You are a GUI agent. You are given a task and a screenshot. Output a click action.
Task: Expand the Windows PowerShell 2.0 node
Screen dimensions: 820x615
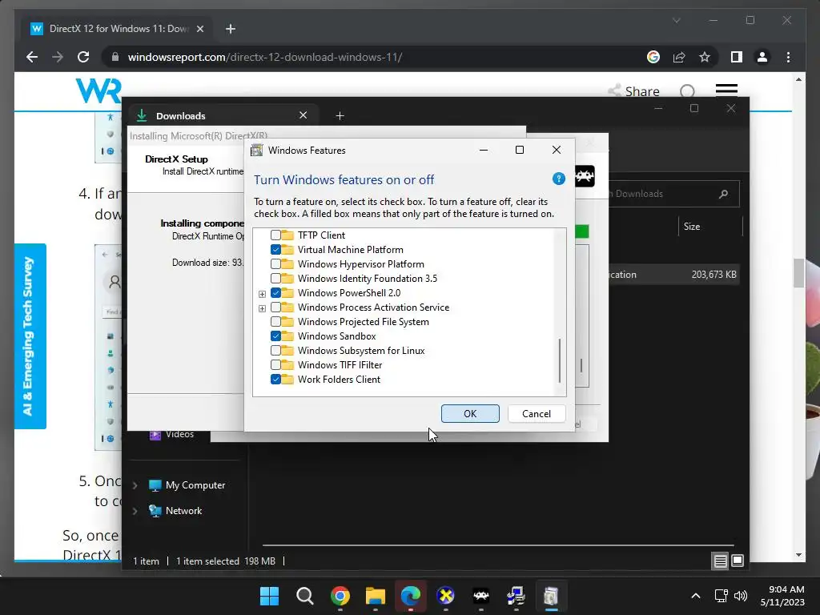pyautogui.click(x=262, y=294)
